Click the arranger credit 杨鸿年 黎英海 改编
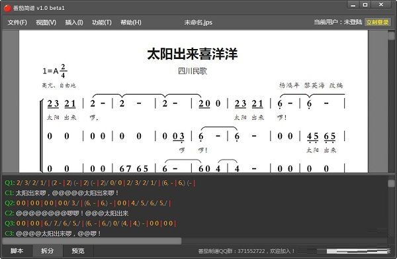The width and height of the screenshot is (397, 259). 311,85
